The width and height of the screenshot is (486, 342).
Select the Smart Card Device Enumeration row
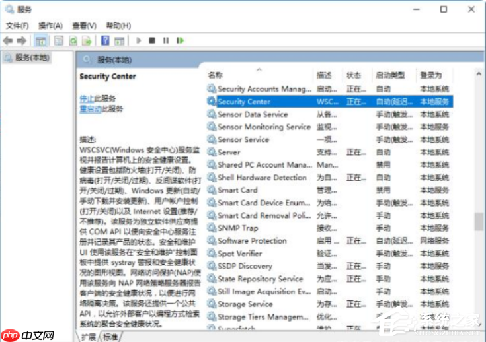(330, 203)
